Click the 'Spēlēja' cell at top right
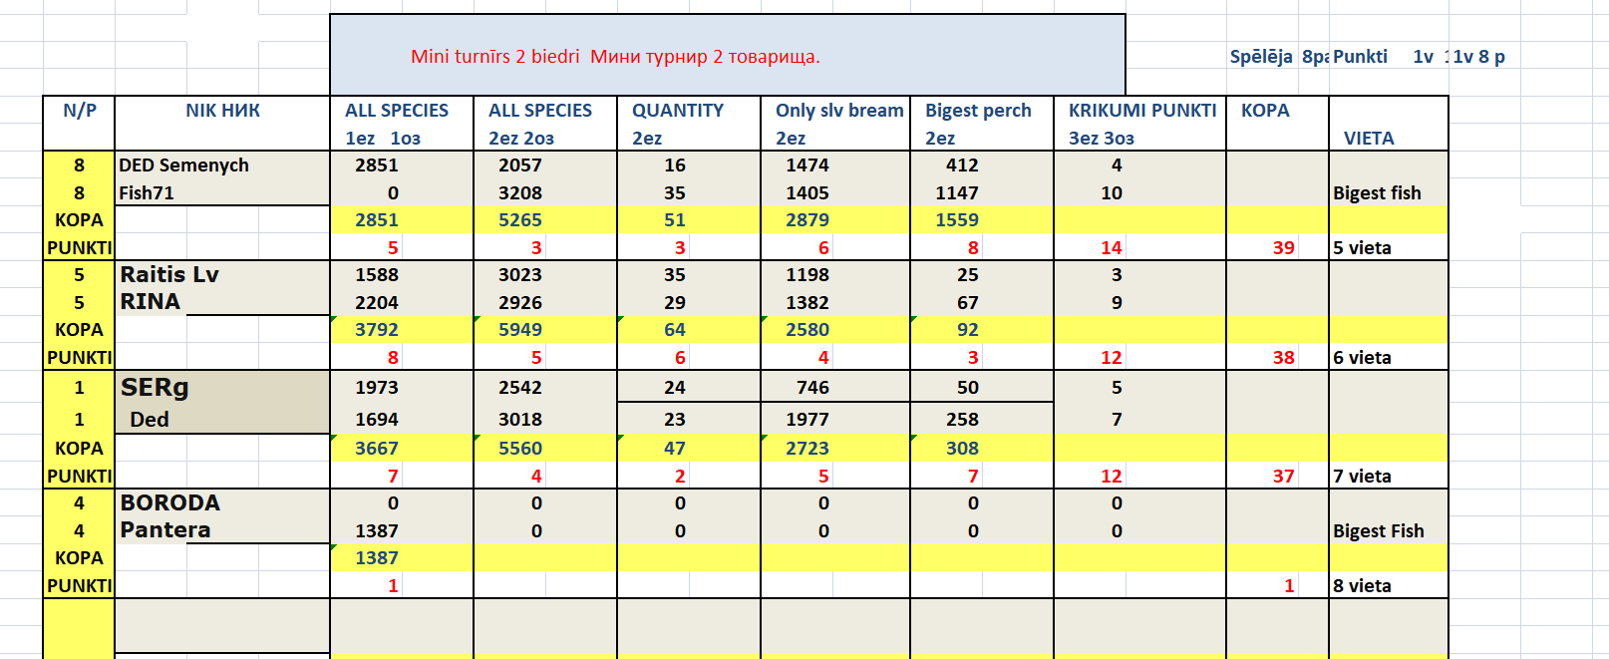Screen dimensions: 1609x659 (1261, 57)
